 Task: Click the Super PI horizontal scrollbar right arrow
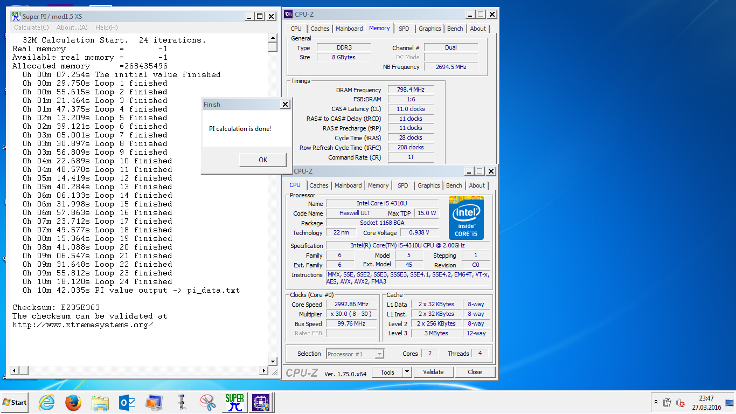point(264,370)
